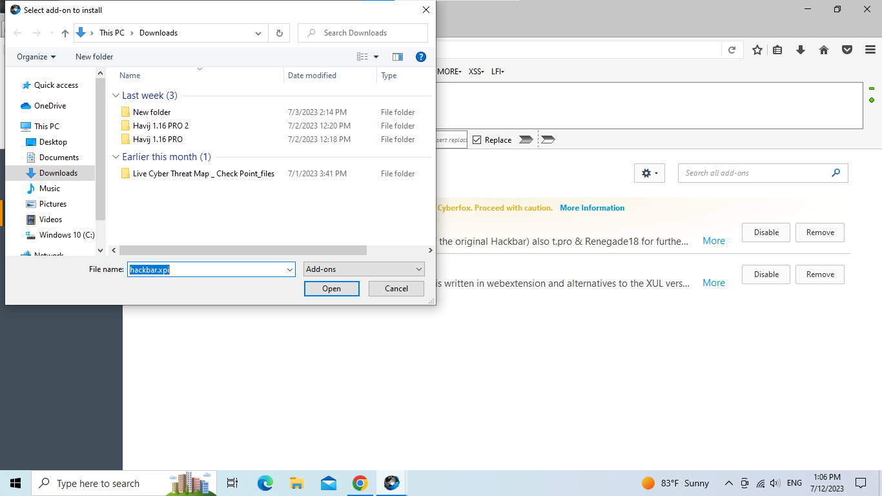Viewport: 882px width, 496px height.
Task: Create a New folder
Action: [x=94, y=57]
